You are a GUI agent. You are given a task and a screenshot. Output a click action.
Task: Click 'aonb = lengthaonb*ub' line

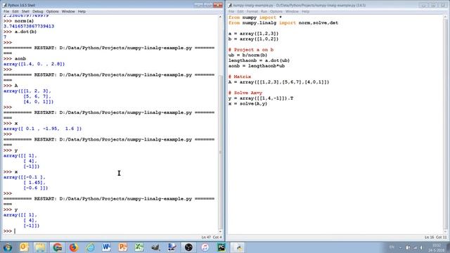pyautogui.click(x=257, y=65)
